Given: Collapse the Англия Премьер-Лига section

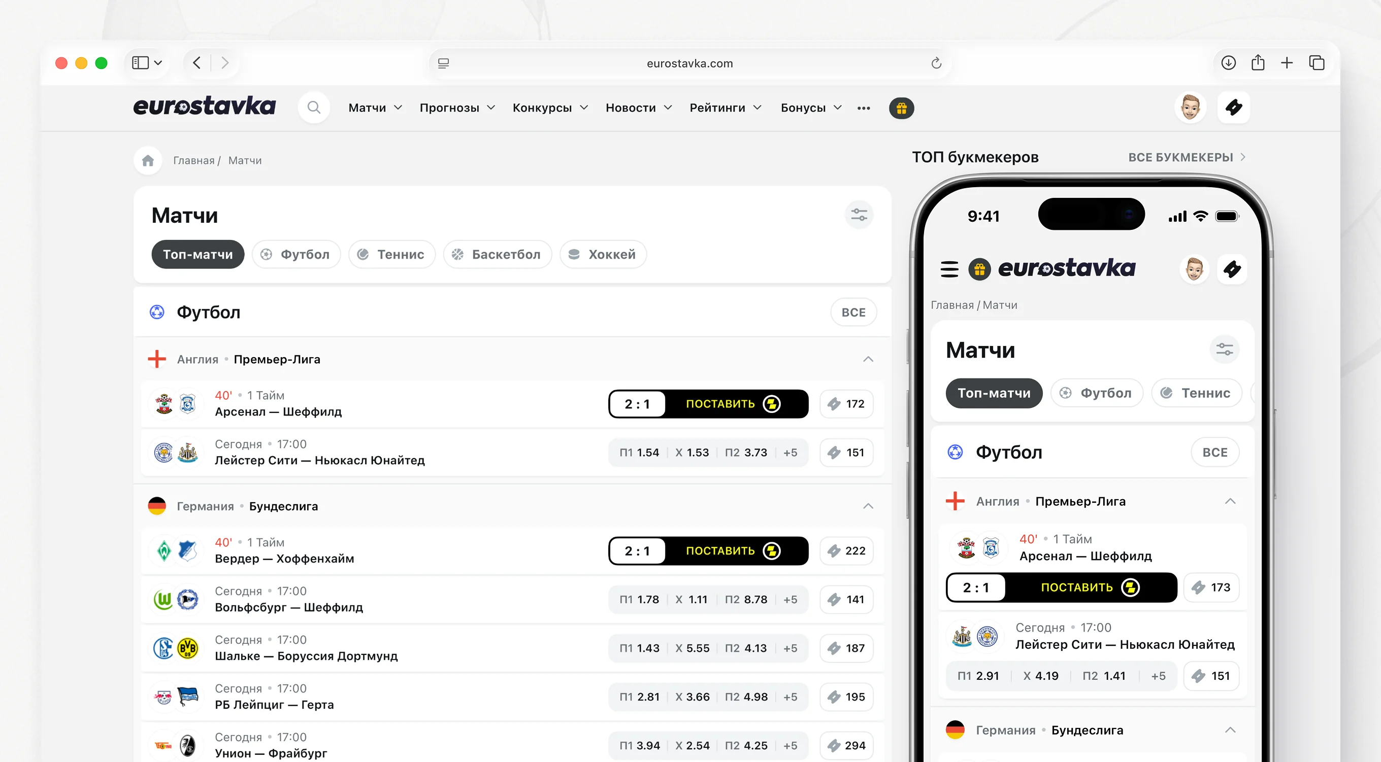Looking at the screenshot, I should (x=868, y=359).
